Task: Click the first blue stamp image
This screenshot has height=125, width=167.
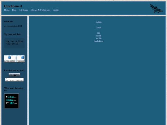Action: click(10, 59)
